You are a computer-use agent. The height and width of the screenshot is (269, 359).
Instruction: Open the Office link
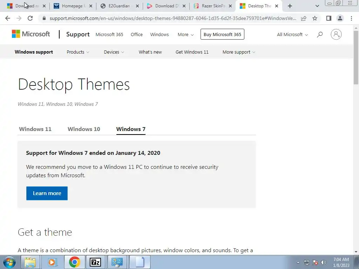[137, 35]
